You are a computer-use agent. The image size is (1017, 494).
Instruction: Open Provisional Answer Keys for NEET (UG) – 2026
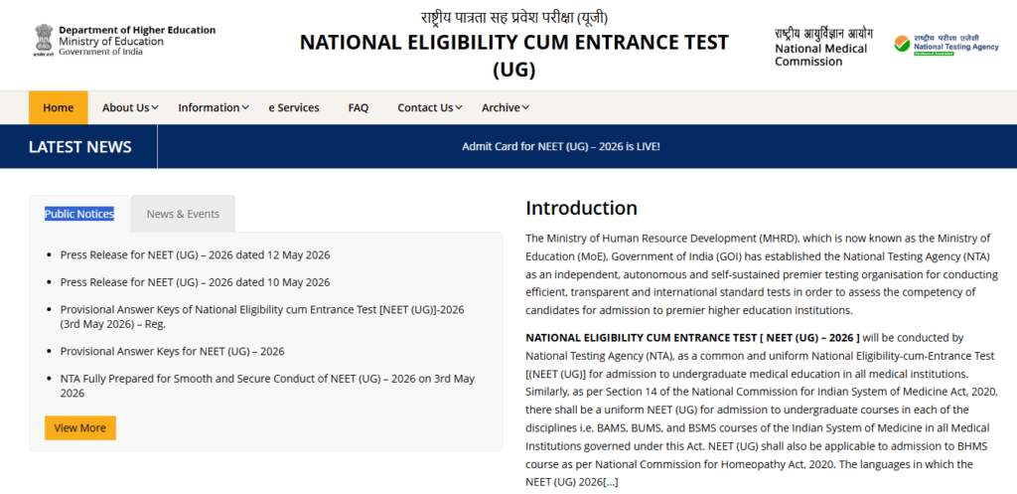coord(172,351)
